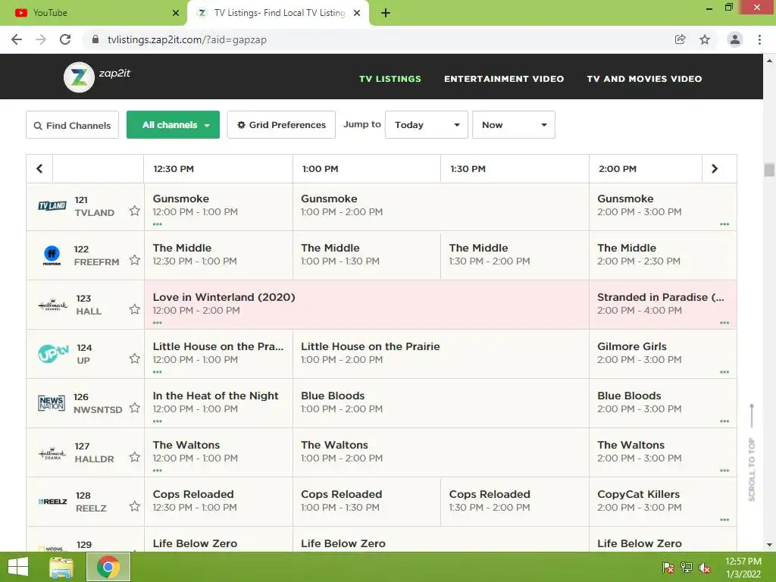The height and width of the screenshot is (582, 776).
Task: Click the network tray icon
Action: 687,568
